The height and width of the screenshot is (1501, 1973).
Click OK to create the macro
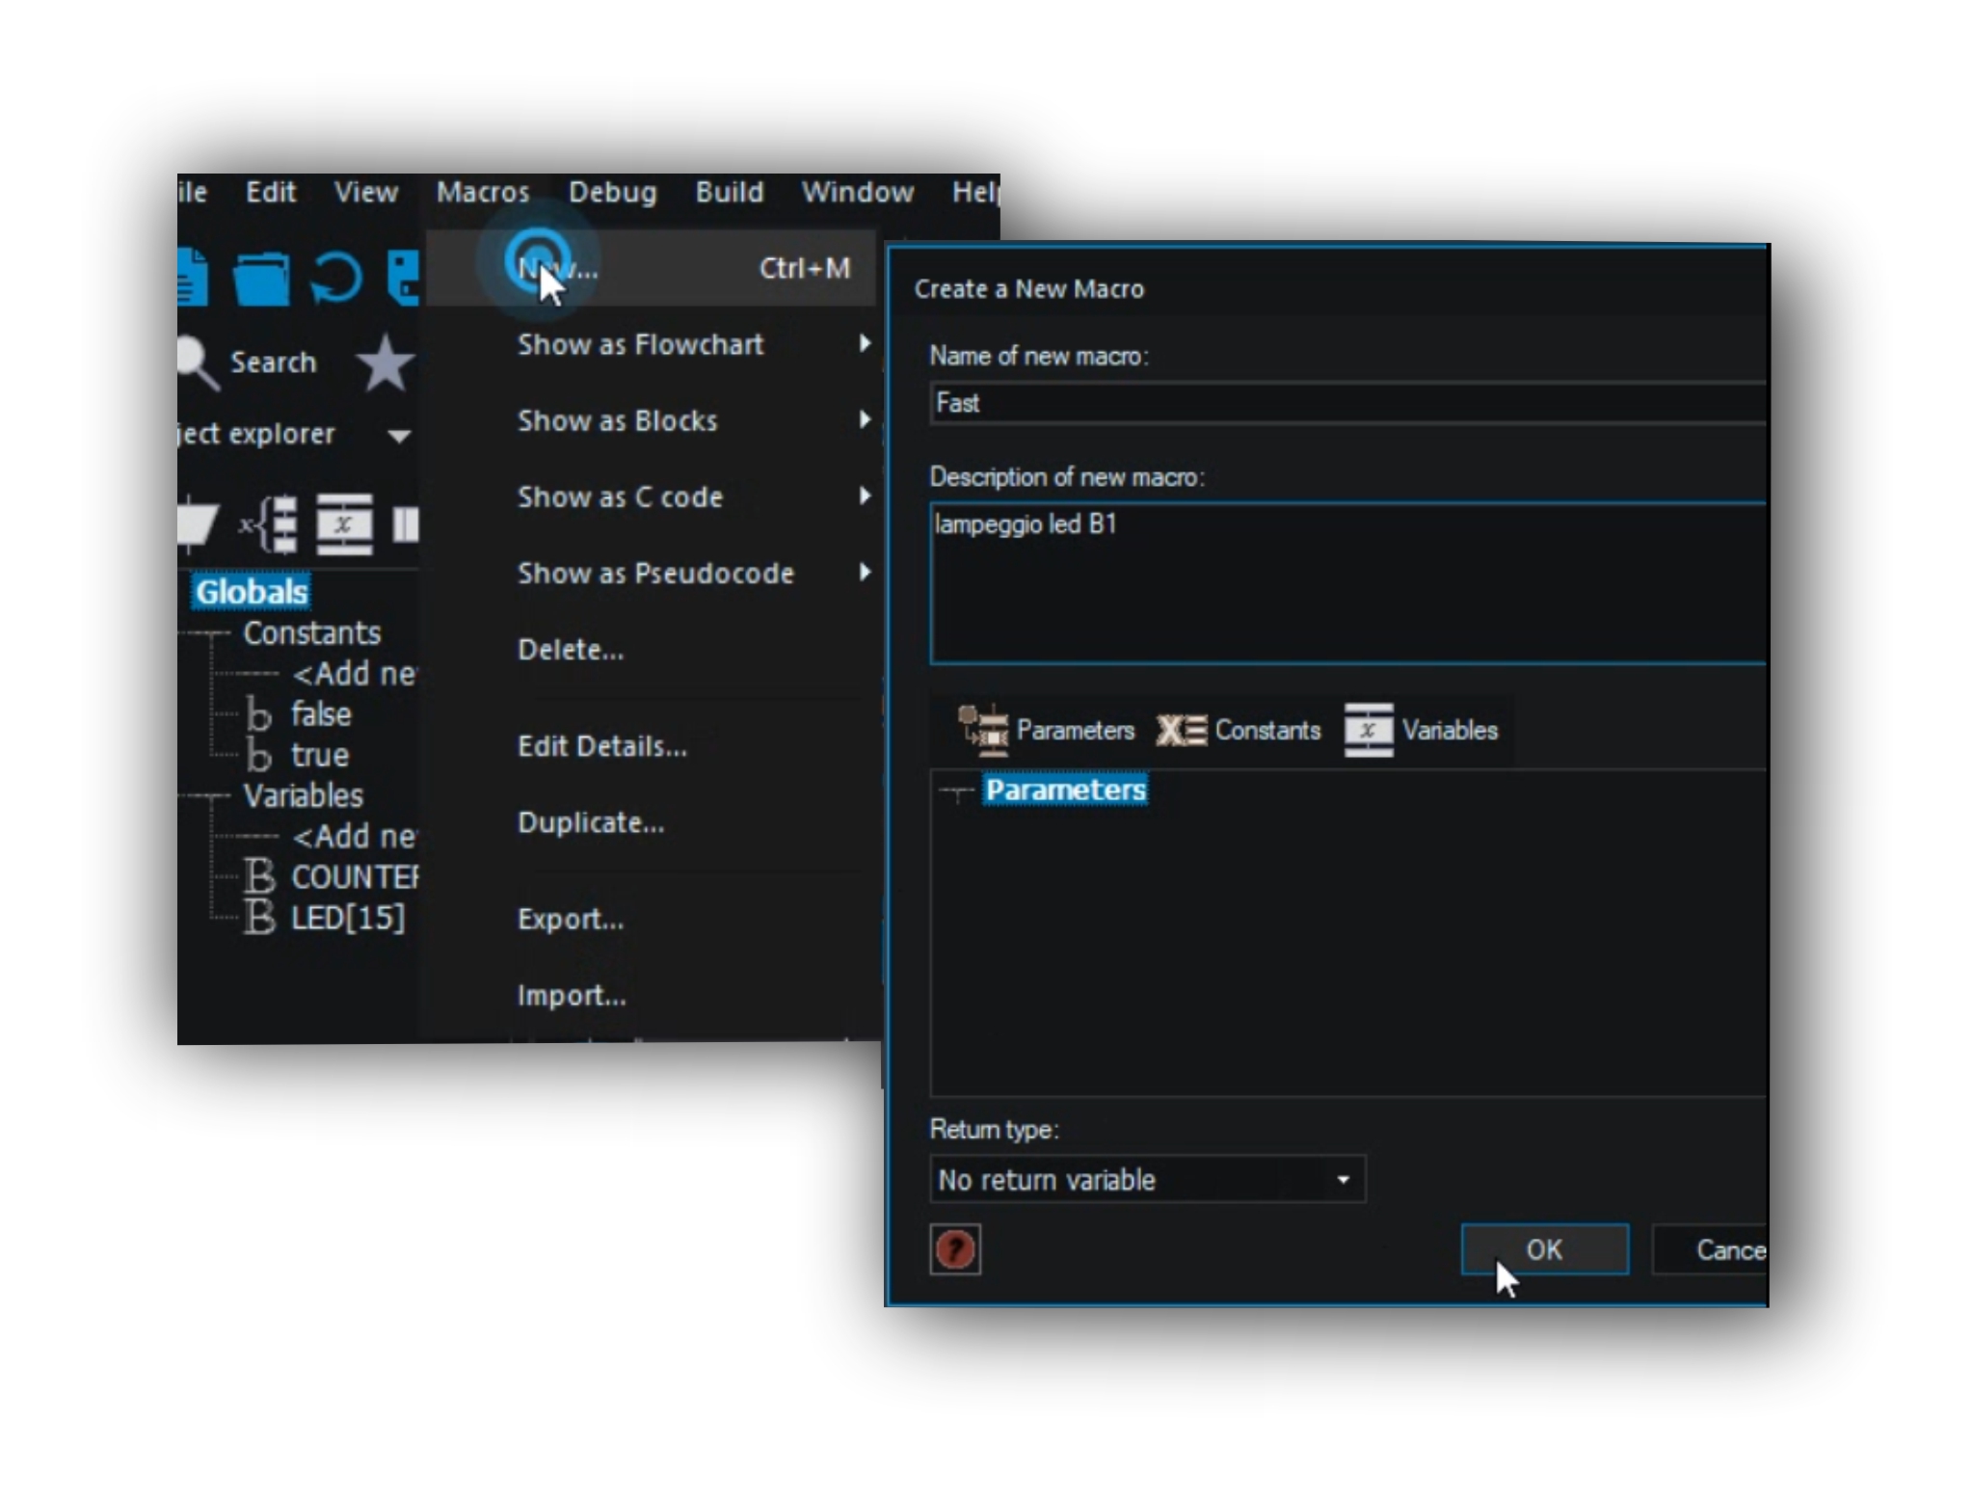click(x=1544, y=1250)
